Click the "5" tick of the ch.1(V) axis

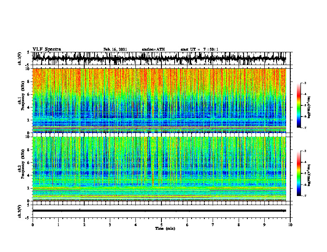pos(28,52)
